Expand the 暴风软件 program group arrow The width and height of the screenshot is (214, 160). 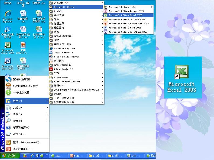click(102, 15)
